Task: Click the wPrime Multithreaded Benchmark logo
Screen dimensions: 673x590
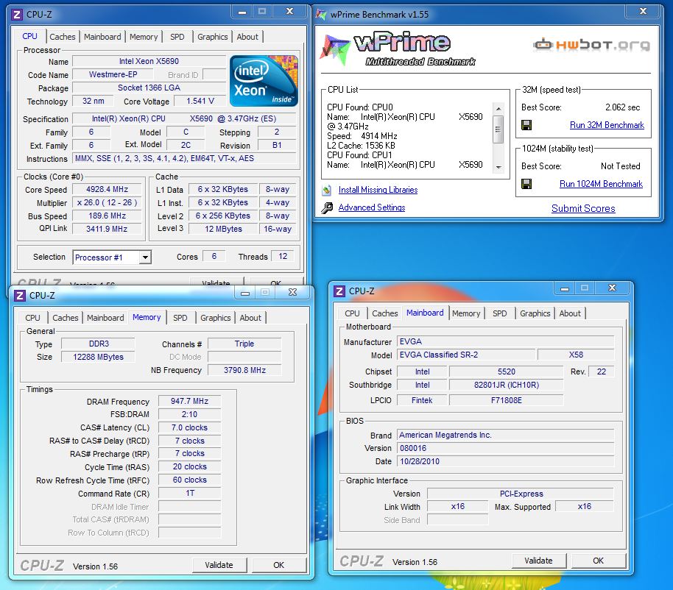Action: (398, 49)
